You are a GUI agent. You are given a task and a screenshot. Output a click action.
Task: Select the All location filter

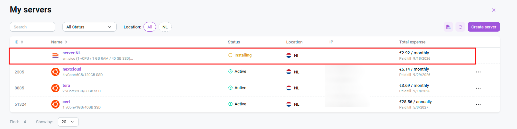[150, 27]
